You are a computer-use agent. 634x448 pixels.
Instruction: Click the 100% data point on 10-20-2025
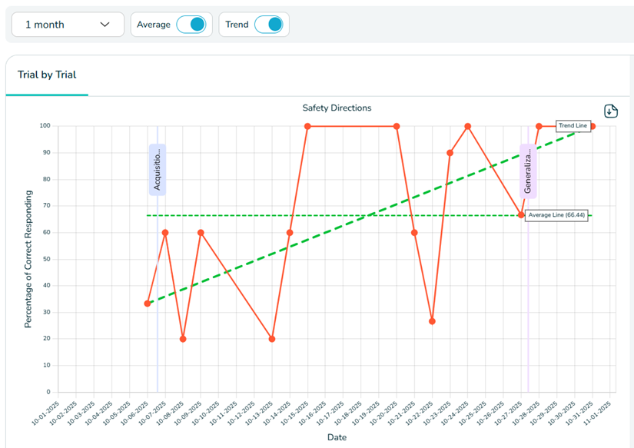[397, 126]
